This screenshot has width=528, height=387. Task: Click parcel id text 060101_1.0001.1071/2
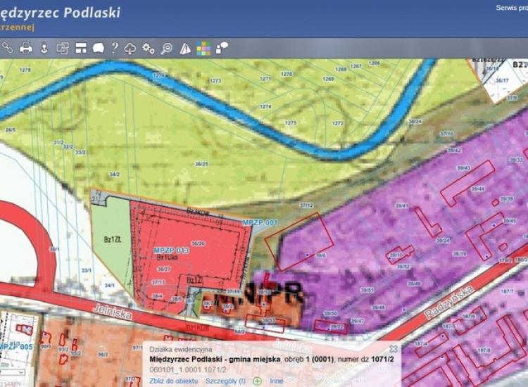pos(188,370)
